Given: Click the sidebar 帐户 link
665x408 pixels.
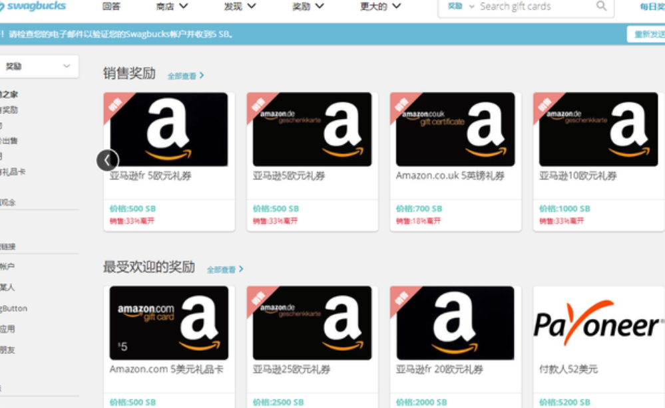Looking at the screenshot, I should click(7, 266).
